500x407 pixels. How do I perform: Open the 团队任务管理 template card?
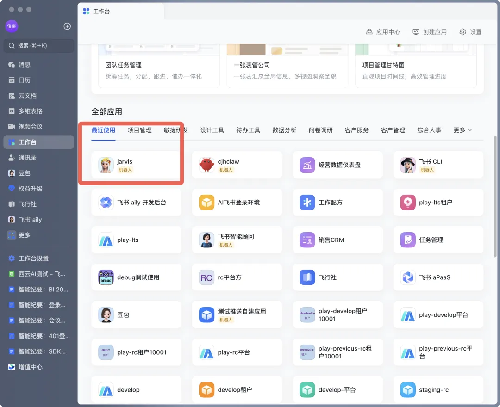coord(159,66)
